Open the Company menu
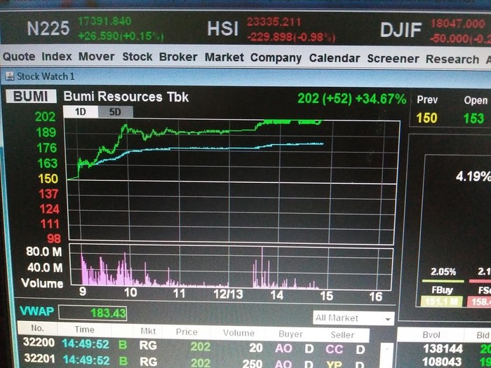Screen dimensions: 491x368 pyautogui.click(x=276, y=58)
